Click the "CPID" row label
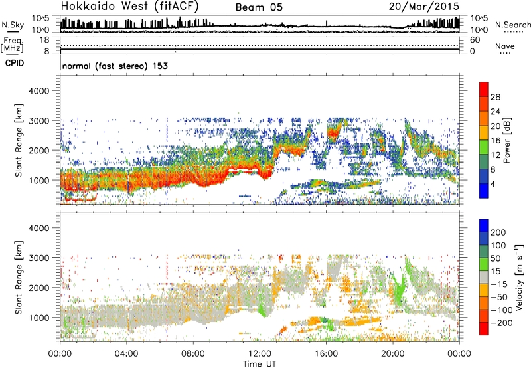The width and height of the screenshot is (531, 368). (15, 63)
